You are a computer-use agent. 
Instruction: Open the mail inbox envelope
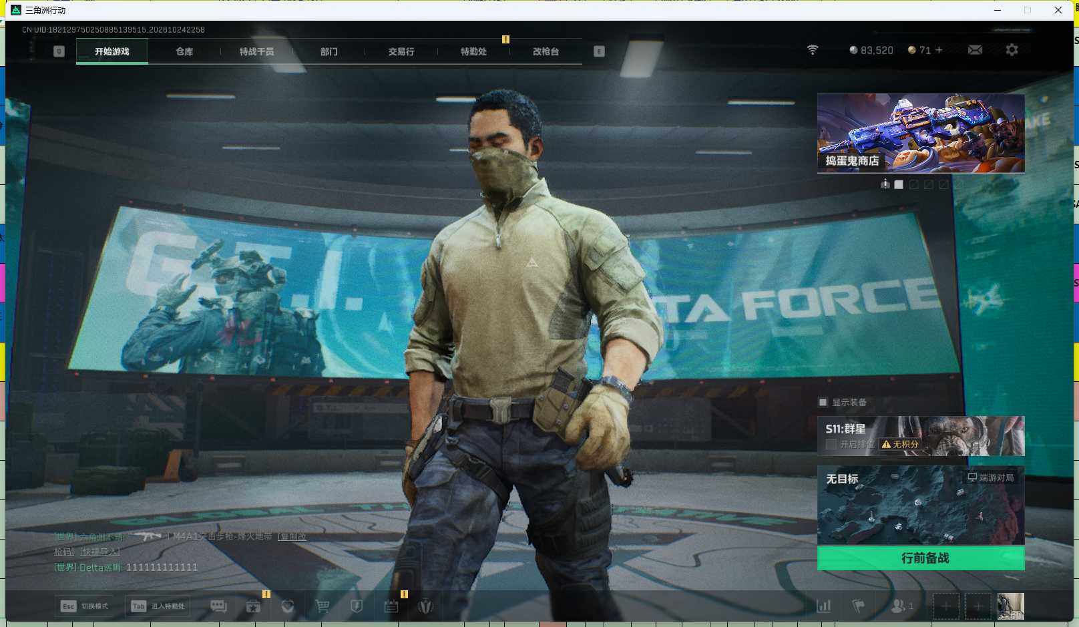(x=975, y=50)
